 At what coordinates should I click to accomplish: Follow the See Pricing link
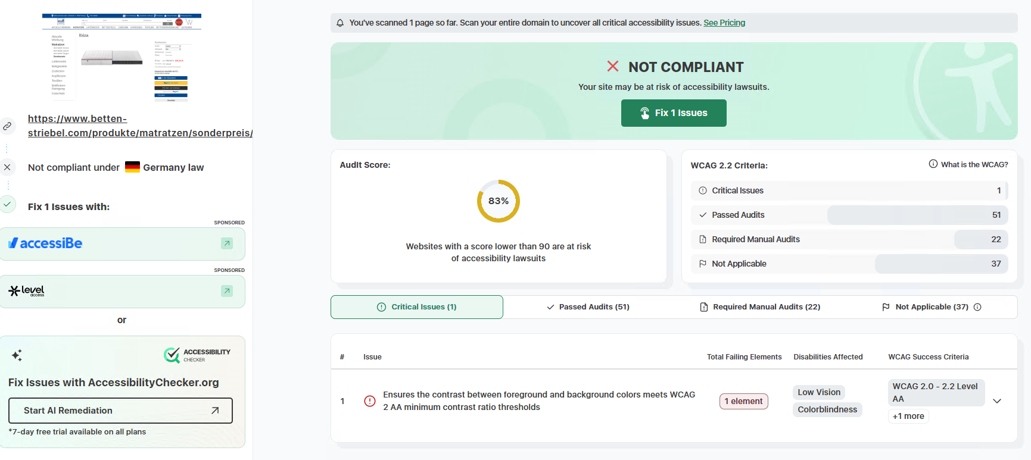coord(724,23)
